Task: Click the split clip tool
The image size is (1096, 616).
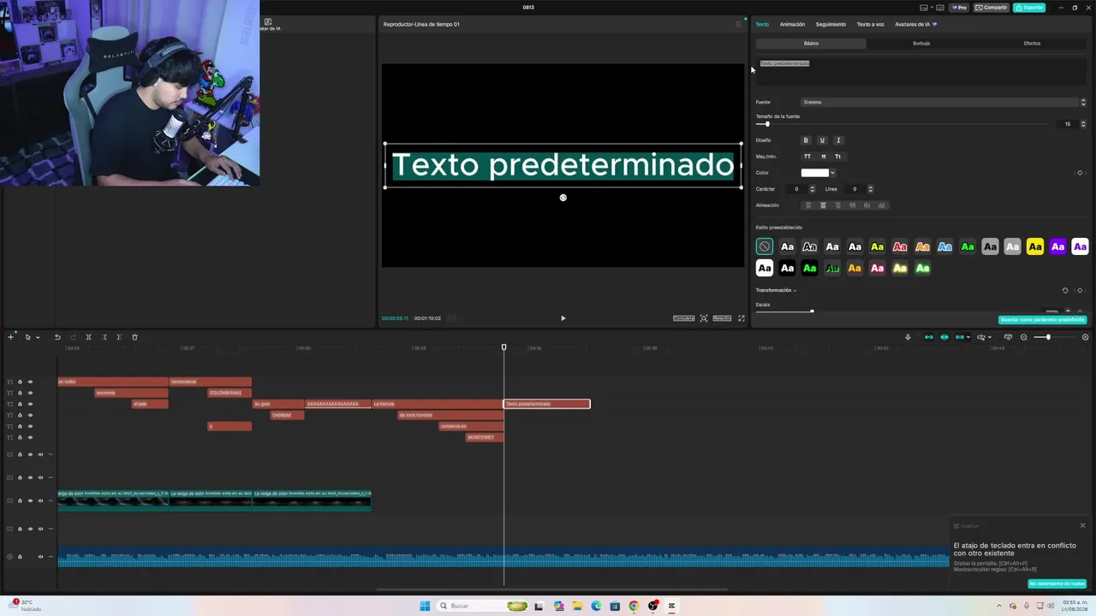Action: (88, 337)
